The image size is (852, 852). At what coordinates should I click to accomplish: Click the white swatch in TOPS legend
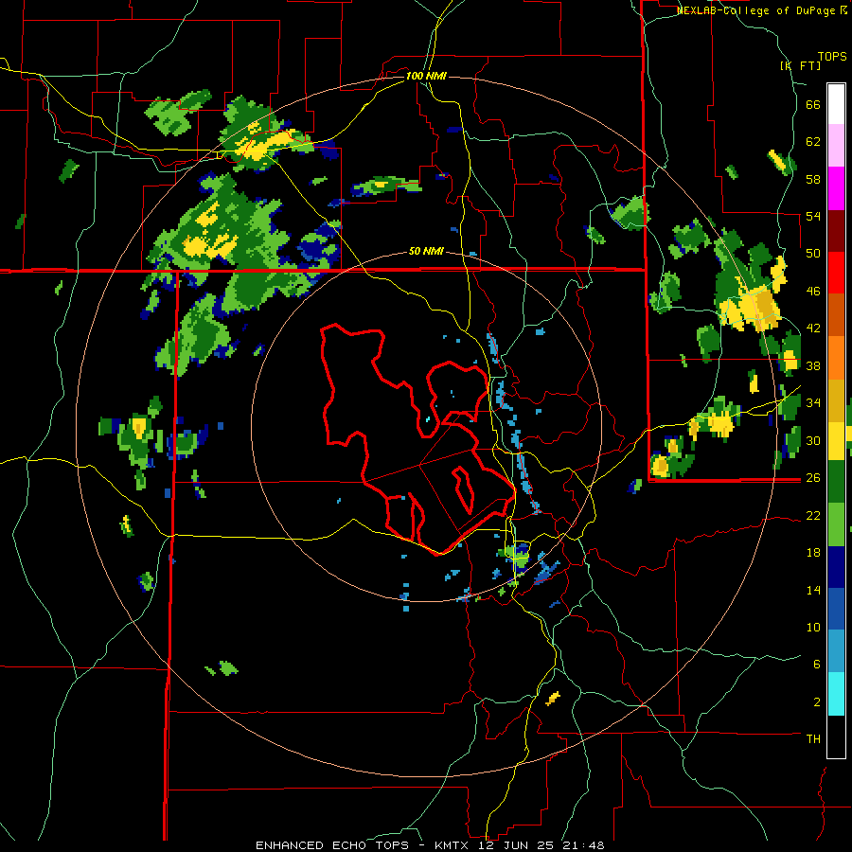[x=836, y=104]
